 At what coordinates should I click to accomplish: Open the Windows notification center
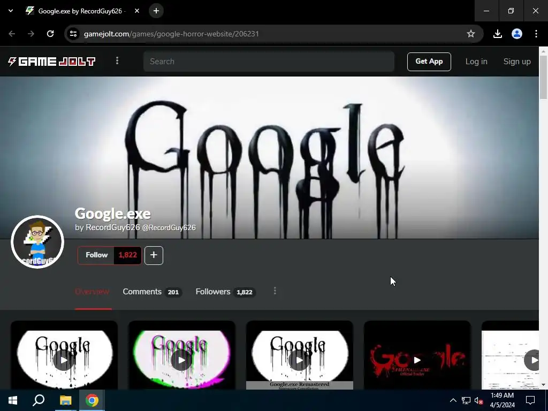pyautogui.click(x=530, y=400)
